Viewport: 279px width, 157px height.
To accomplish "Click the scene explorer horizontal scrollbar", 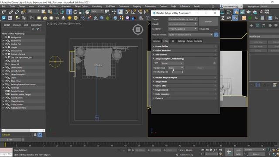I will pyautogui.click(x=23, y=130).
